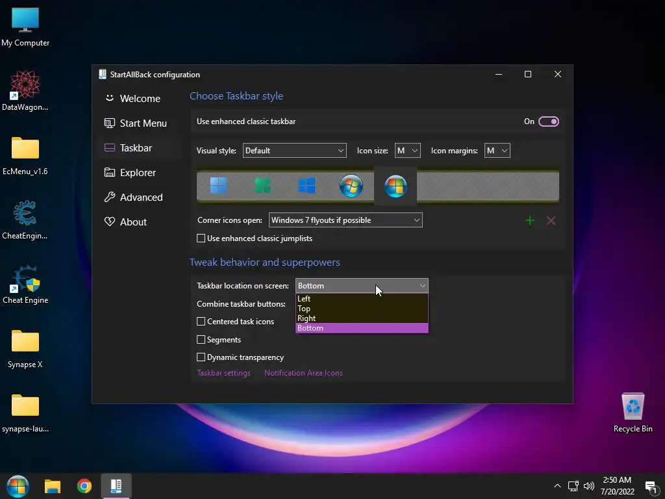The height and width of the screenshot is (499, 665).
Task: Toggle Use enhanced classic taskbar switch
Action: 548,122
